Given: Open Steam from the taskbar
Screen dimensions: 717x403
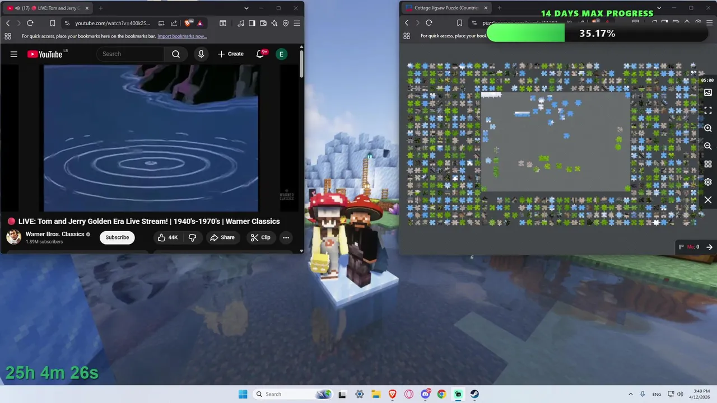Looking at the screenshot, I should tap(474, 394).
